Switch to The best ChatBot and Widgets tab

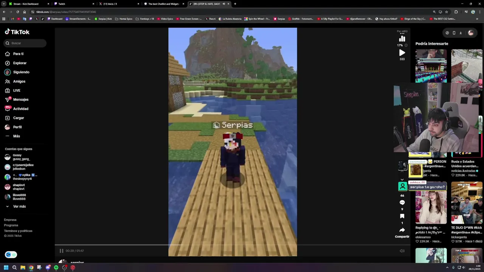164,4
